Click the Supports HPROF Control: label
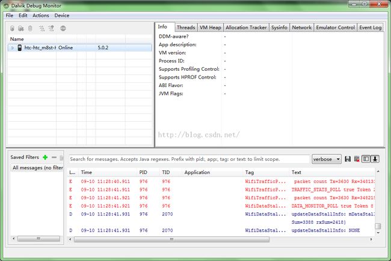Viewport: 391px width, 261px height. 187,77
